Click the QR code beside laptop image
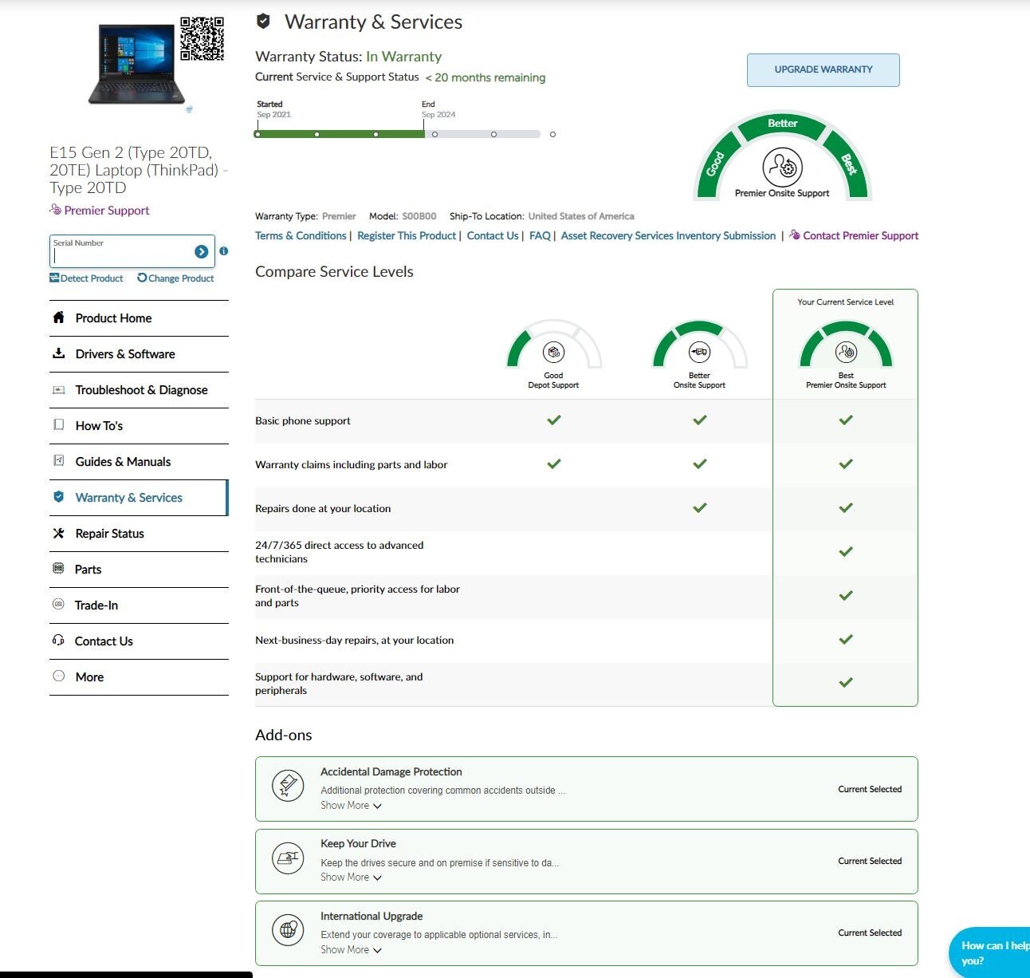 (202, 39)
